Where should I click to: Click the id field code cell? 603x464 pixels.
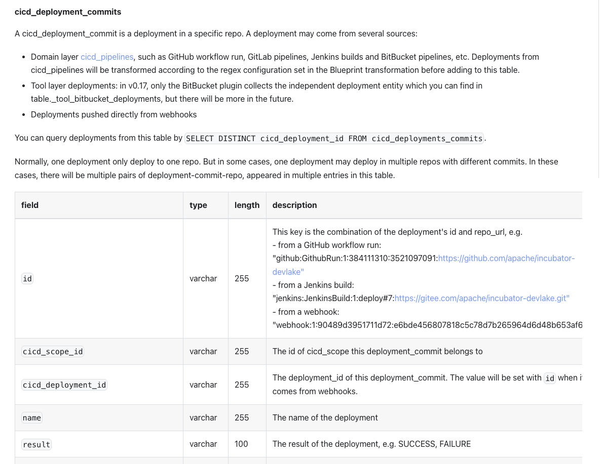pos(27,278)
